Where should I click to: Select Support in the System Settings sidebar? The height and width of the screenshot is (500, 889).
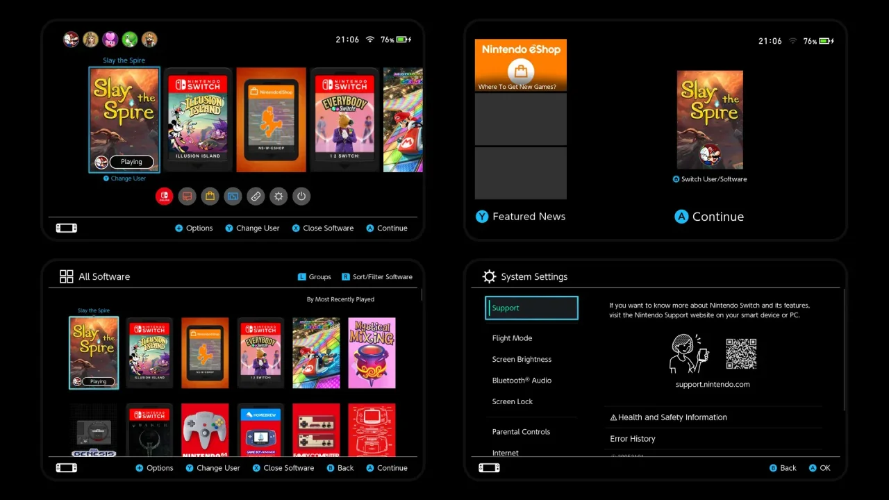click(x=531, y=308)
